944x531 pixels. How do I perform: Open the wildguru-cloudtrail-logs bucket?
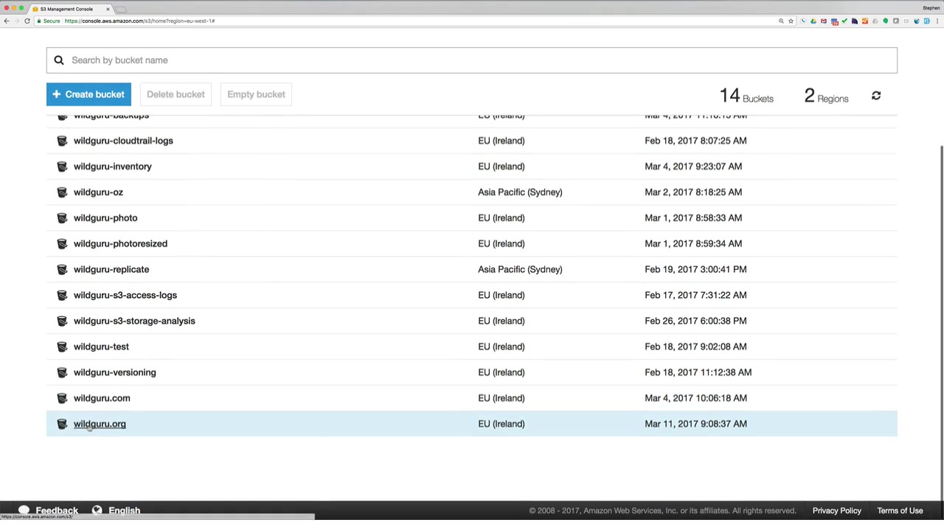(123, 141)
